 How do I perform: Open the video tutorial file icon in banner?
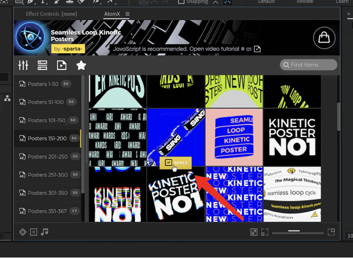point(257,49)
